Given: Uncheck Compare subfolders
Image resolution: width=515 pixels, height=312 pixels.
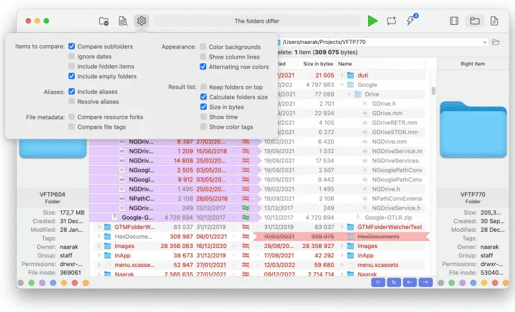Looking at the screenshot, I should click(71, 46).
